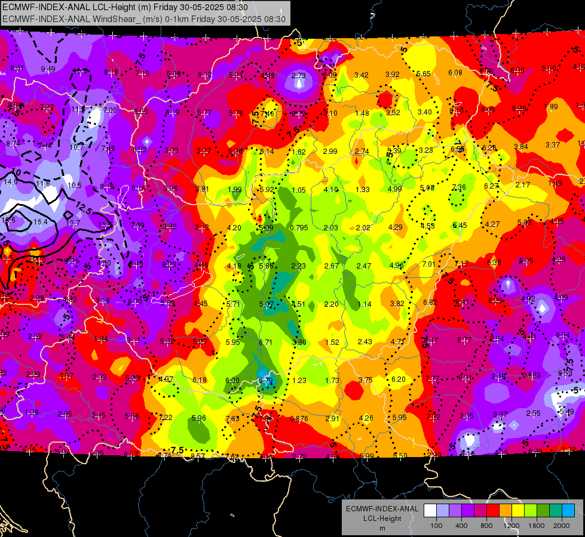The width and height of the screenshot is (585, 537).
Task: Click the legend unit label m
Action: click(382, 528)
